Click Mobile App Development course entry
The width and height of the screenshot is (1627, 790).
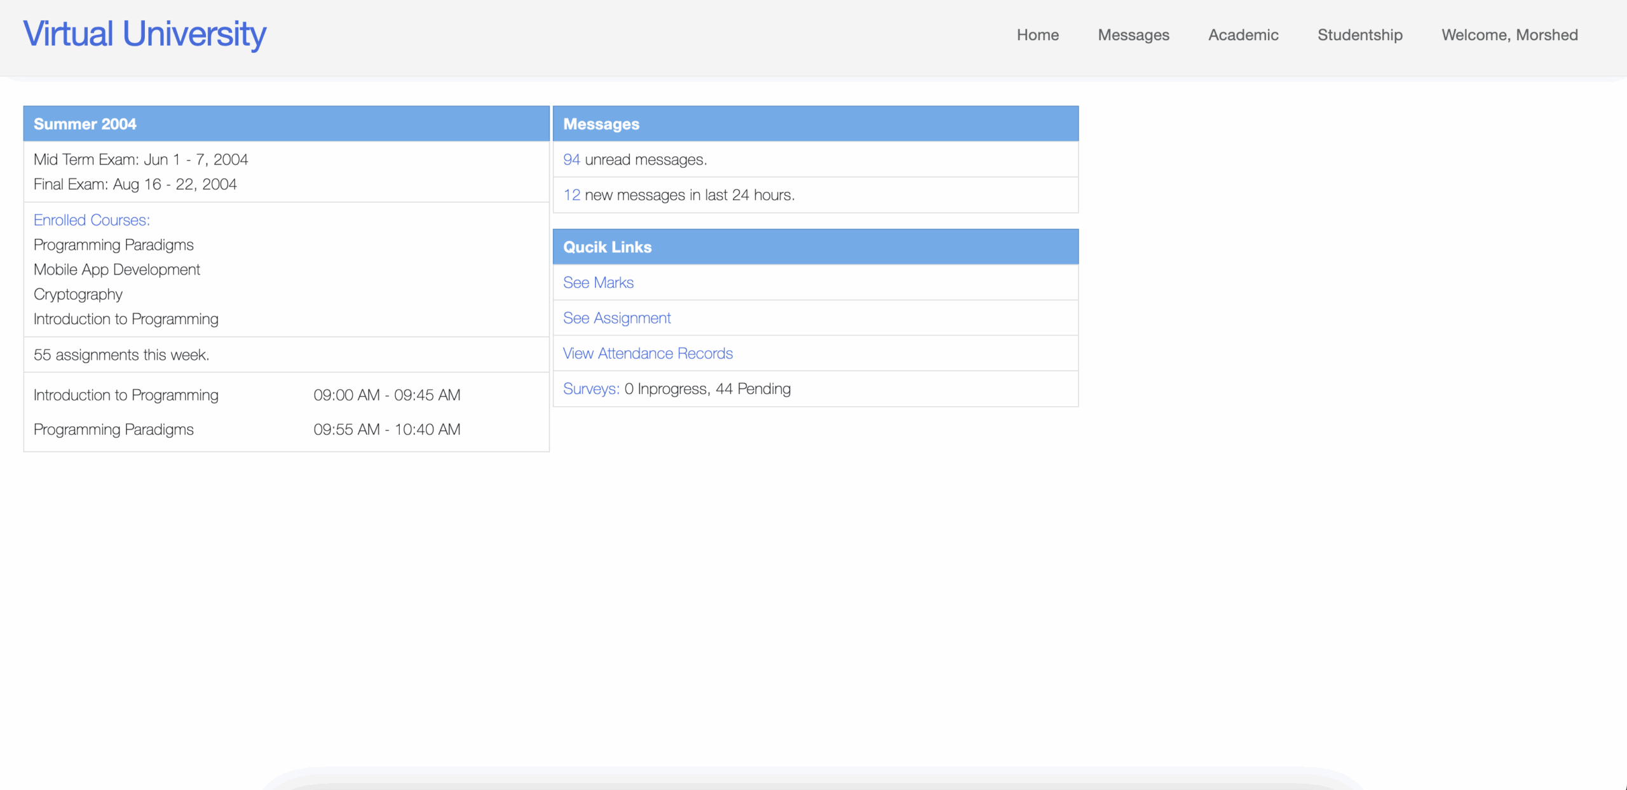(x=116, y=269)
